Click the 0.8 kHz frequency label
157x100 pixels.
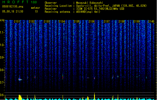[2, 70]
